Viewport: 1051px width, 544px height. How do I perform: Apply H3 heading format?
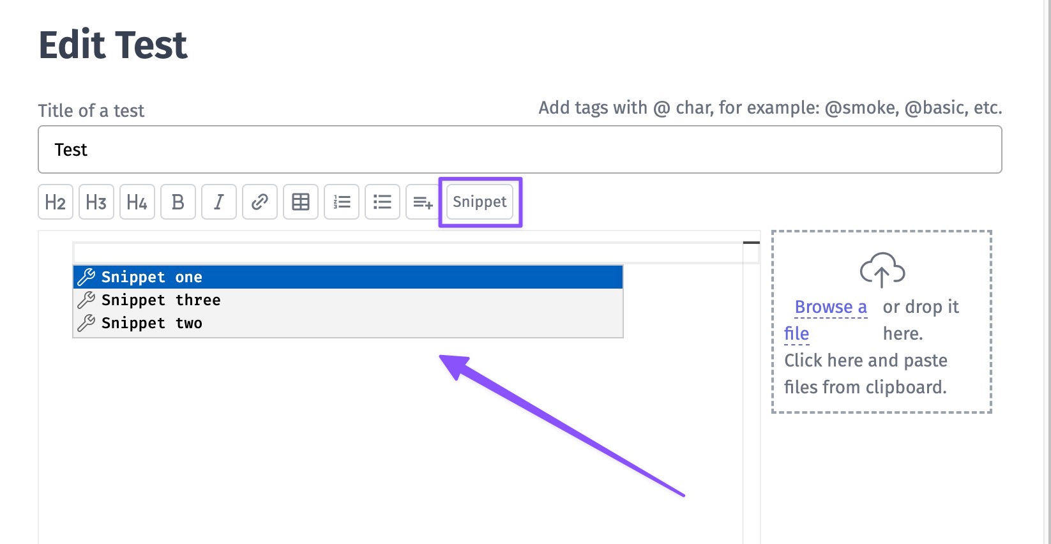[x=96, y=202]
